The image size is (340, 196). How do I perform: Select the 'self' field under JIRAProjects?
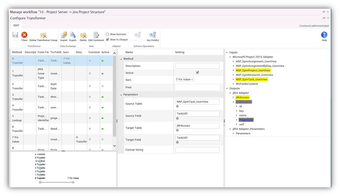tap(242, 124)
